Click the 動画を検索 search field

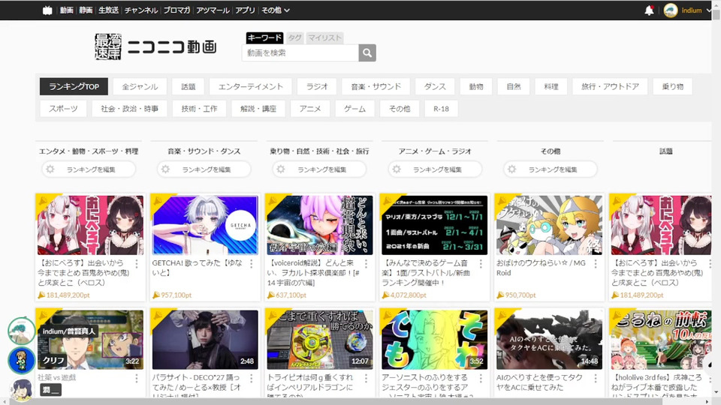pyautogui.click(x=300, y=52)
